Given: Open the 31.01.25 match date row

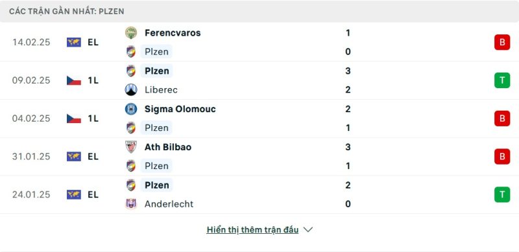Looking at the screenshot, I should (x=259, y=156).
